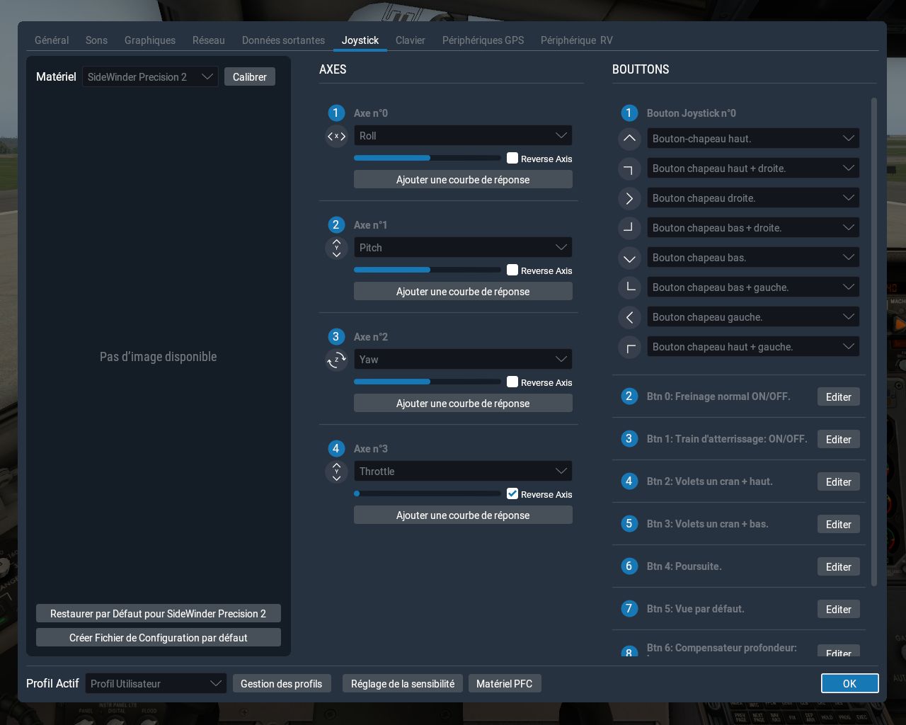This screenshot has height=725, width=906.
Task: Switch to the Général tab
Action: 52,40
